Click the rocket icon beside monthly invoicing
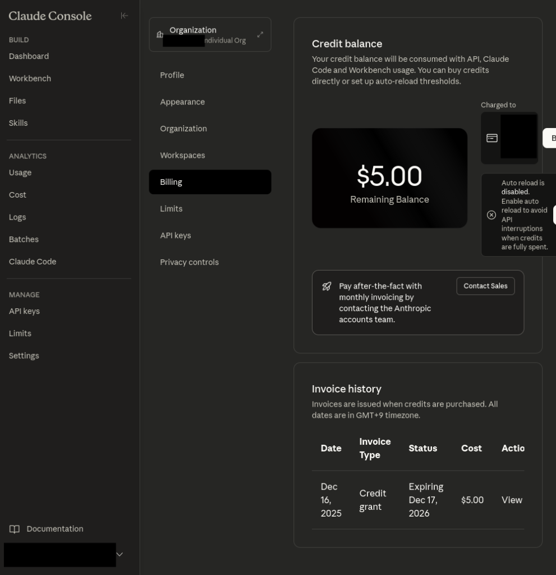 coord(327,286)
